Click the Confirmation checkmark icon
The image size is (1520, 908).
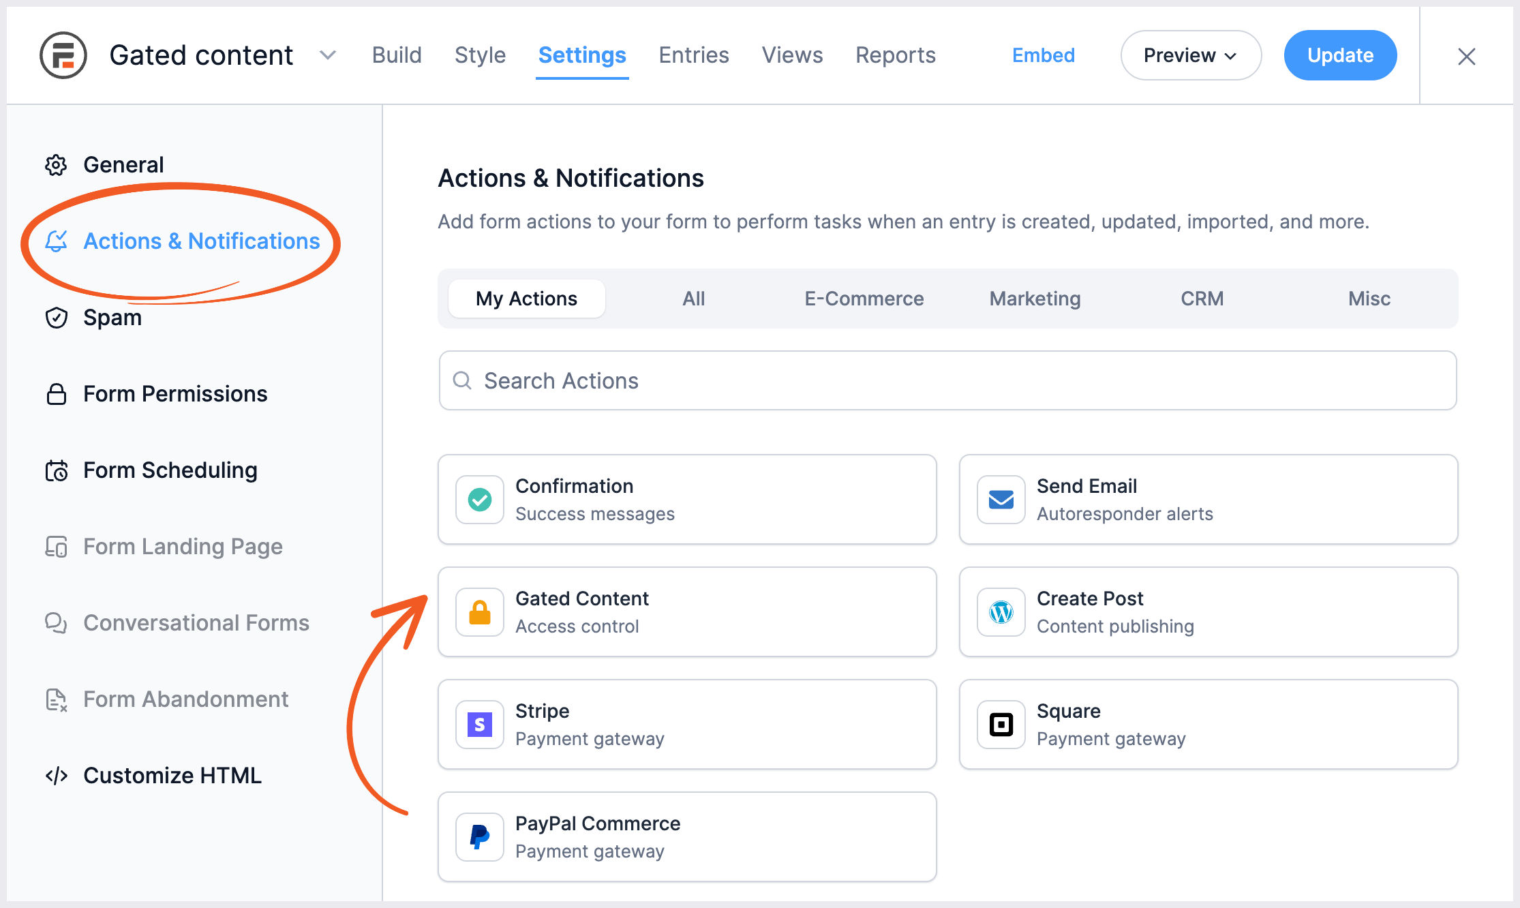pyautogui.click(x=480, y=500)
